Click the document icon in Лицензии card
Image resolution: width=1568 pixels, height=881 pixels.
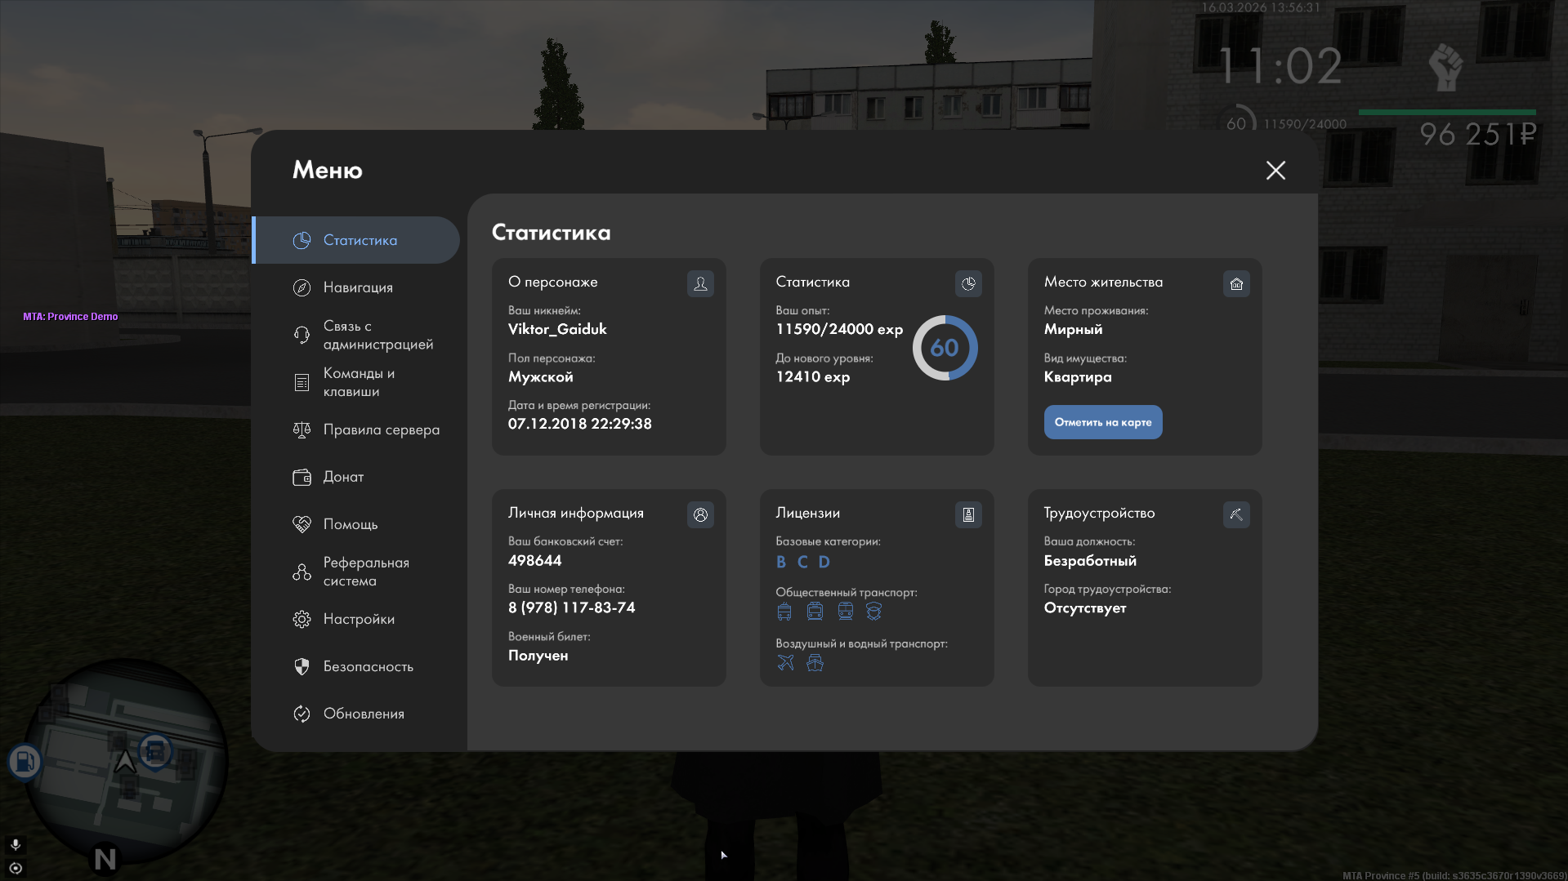click(x=968, y=514)
